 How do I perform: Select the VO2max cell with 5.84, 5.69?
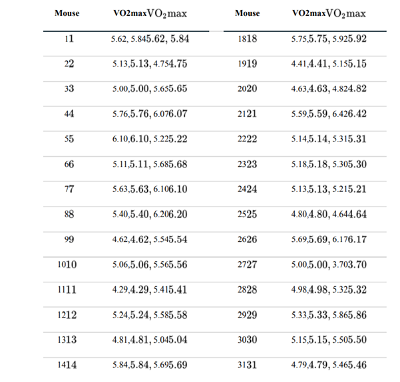[150, 365]
